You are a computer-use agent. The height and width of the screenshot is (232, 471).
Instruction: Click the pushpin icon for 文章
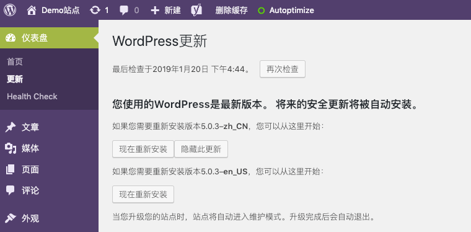pos(11,127)
